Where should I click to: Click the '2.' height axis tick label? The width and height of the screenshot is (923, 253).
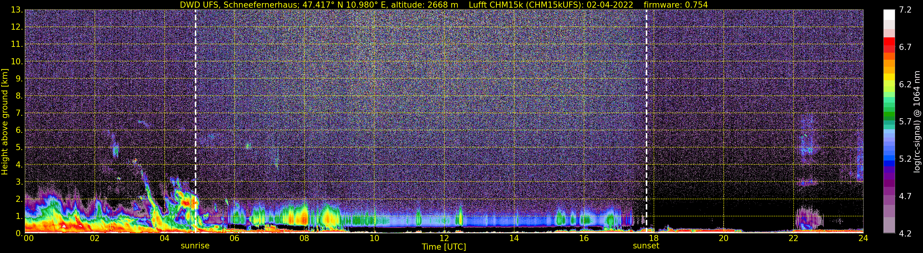(19, 199)
